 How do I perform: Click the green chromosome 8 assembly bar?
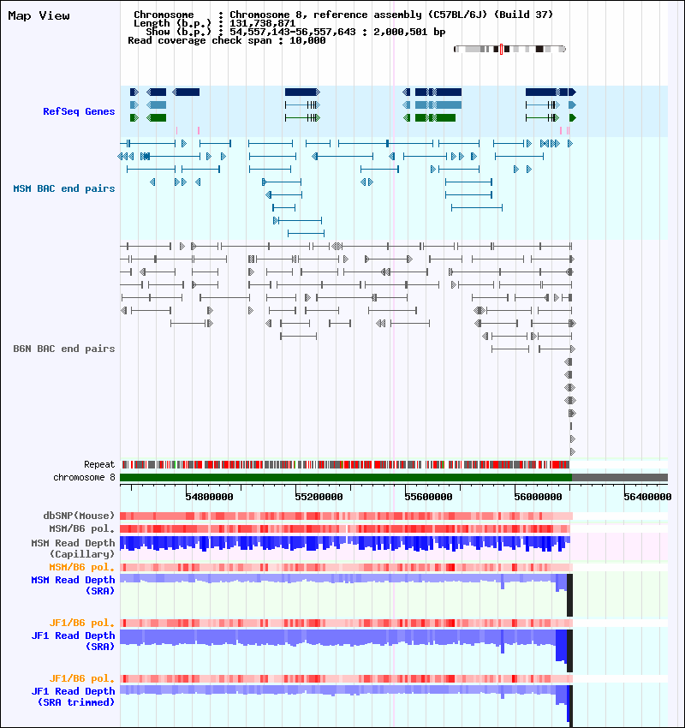(346, 477)
